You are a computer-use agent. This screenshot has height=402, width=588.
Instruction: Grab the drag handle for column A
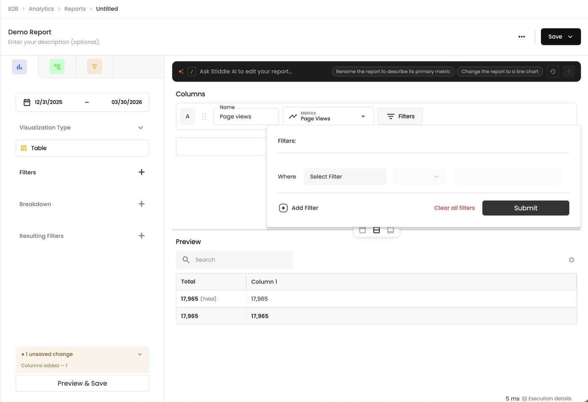click(204, 117)
